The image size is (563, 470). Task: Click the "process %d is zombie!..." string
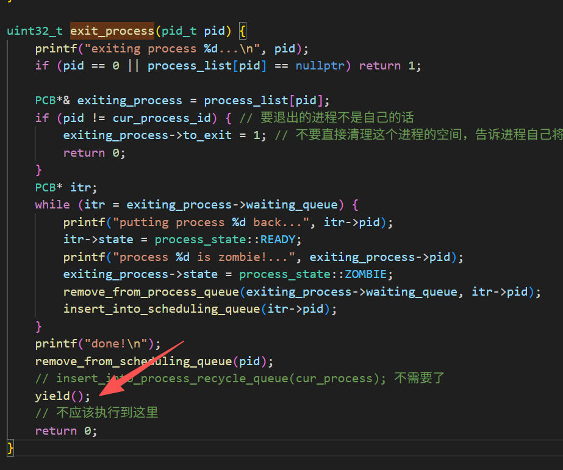point(210,257)
